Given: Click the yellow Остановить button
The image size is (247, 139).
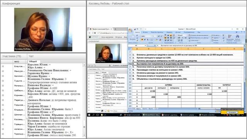Looking at the screenshot, I should pyautogui.click(x=232, y=112).
